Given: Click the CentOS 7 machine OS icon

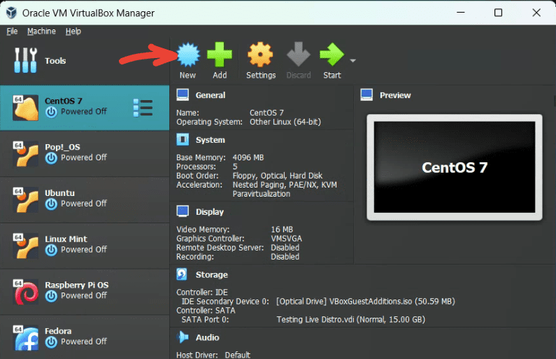Looking at the screenshot, I should (x=26, y=108).
